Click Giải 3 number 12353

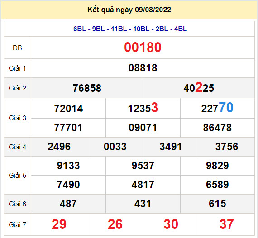(x=143, y=108)
